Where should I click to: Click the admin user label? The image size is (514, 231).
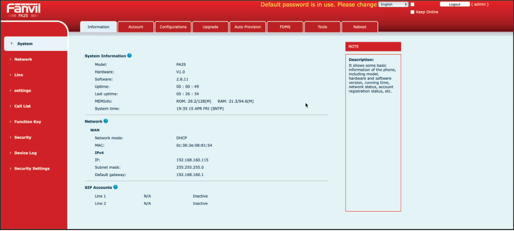click(x=480, y=4)
